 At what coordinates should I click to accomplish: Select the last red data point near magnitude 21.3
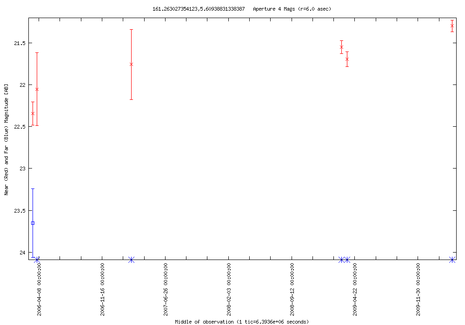point(452,26)
